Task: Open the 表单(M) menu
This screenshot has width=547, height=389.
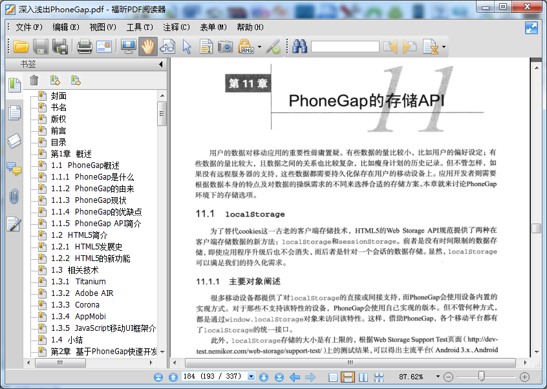Action: (x=213, y=27)
